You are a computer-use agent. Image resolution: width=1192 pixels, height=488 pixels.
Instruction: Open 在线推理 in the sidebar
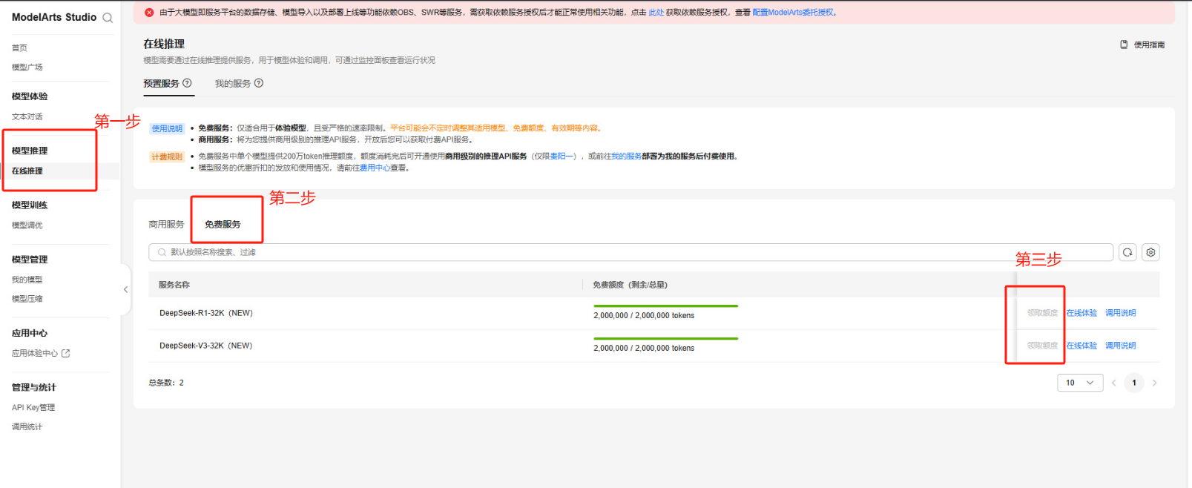point(27,171)
